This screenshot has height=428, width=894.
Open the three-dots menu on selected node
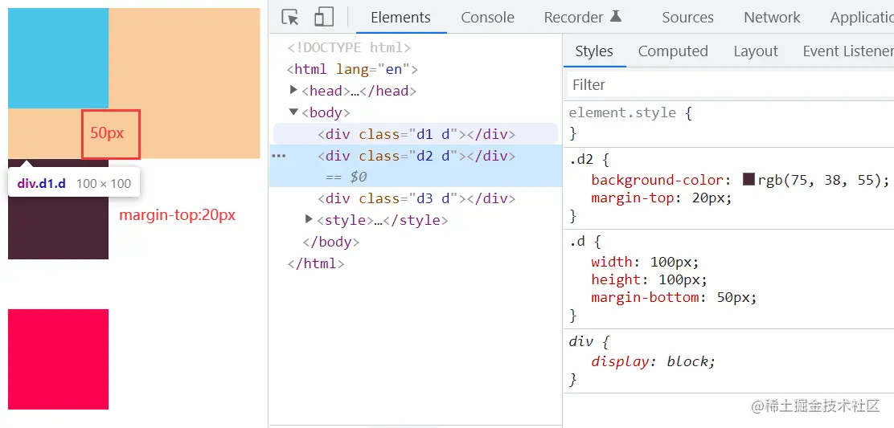click(x=279, y=156)
